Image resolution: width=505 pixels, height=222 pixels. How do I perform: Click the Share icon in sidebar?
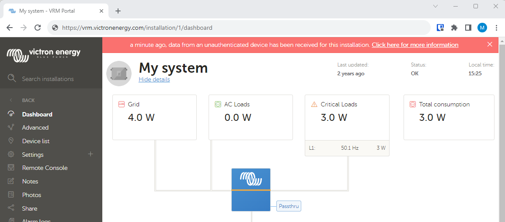[x=11, y=208]
